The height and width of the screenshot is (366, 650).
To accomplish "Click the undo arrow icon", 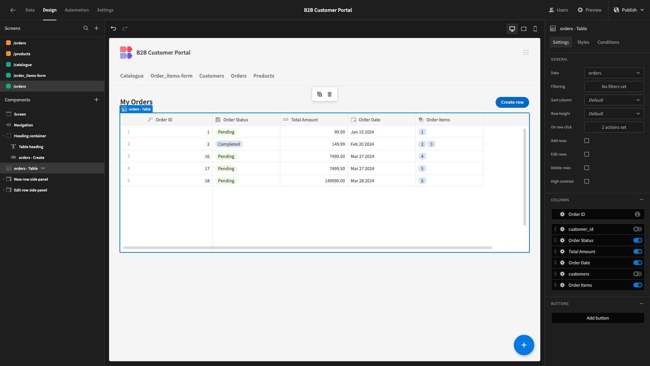I will [113, 28].
